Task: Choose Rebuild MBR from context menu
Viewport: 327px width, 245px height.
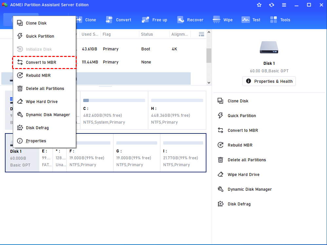Action: coord(45,75)
